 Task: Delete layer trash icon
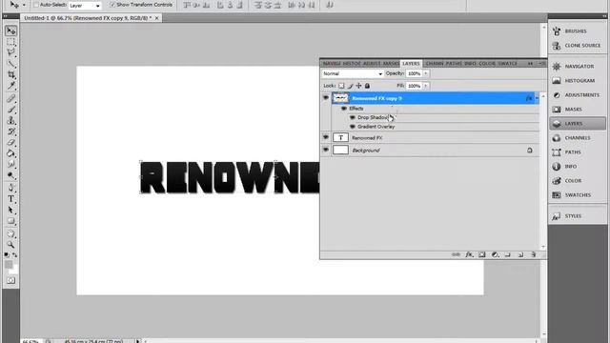click(534, 254)
